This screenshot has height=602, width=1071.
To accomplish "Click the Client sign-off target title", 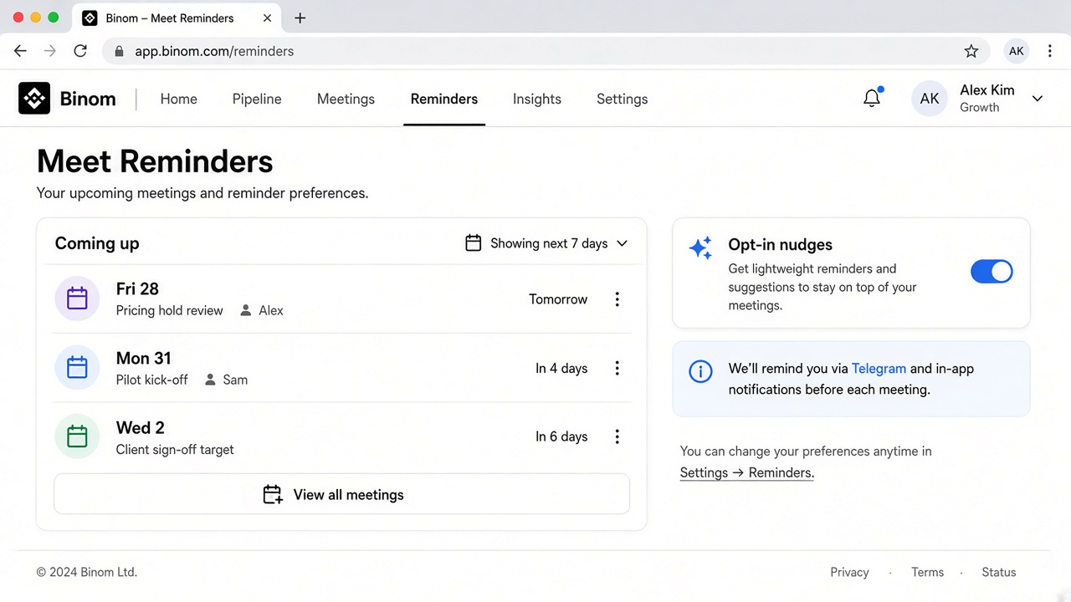I will coord(175,450).
